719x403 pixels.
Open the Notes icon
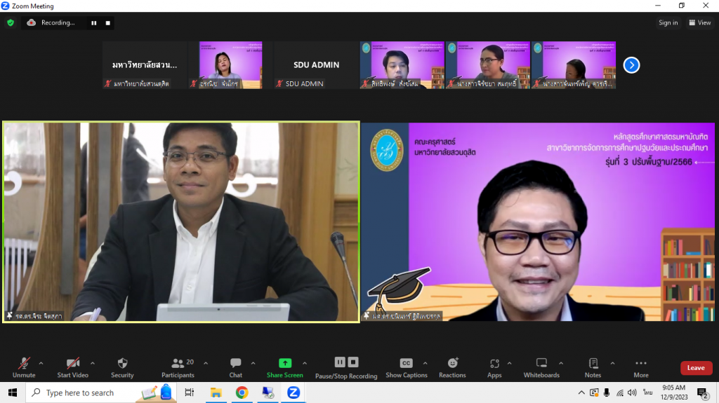pyautogui.click(x=593, y=364)
